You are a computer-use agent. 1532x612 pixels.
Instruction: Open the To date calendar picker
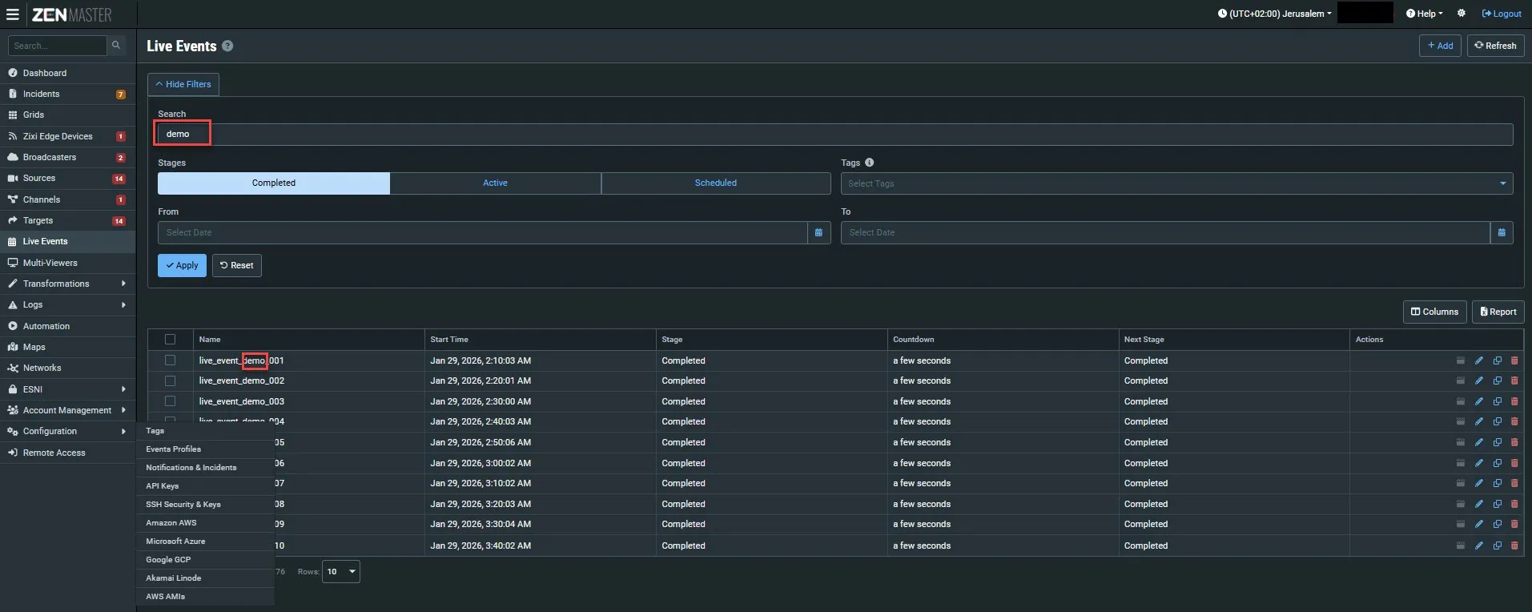1502,232
